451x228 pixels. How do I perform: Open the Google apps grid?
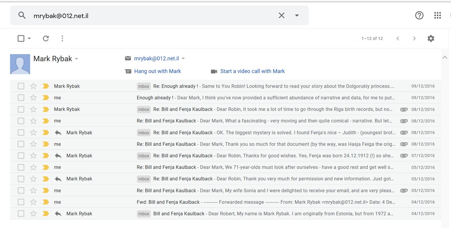point(437,15)
